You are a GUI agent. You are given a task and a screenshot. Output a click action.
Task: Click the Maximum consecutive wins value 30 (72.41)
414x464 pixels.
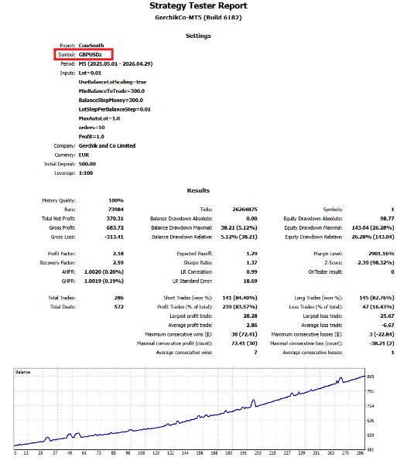244,334
